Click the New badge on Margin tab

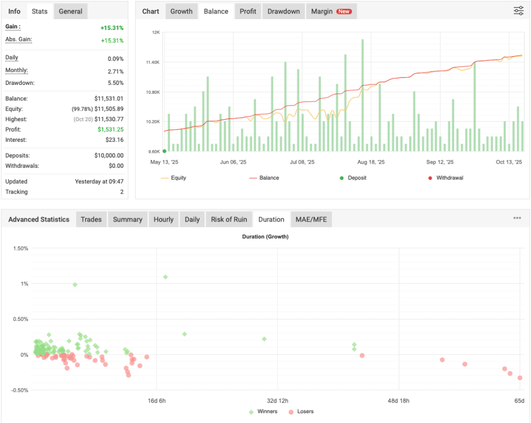click(x=345, y=10)
